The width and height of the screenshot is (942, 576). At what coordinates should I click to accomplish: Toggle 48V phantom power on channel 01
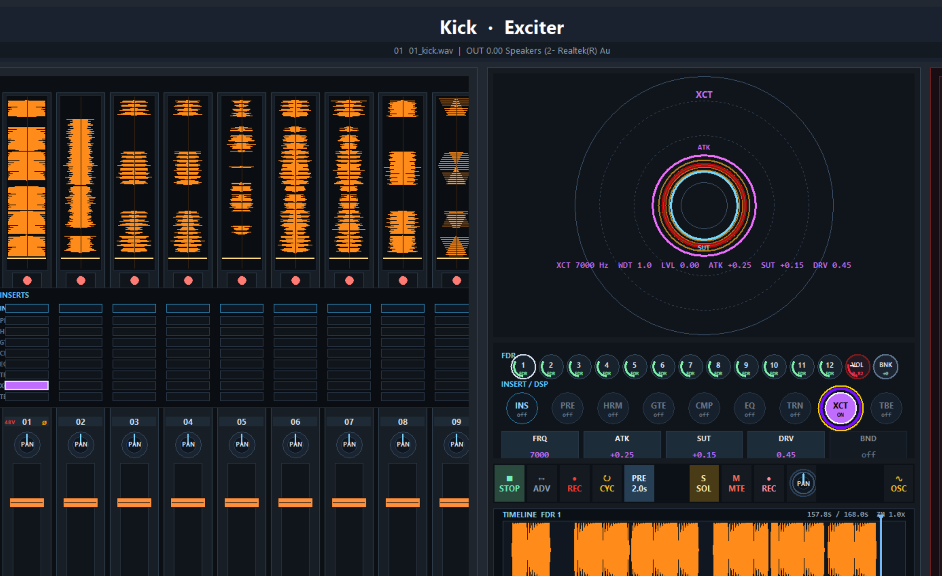tap(10, 422)
